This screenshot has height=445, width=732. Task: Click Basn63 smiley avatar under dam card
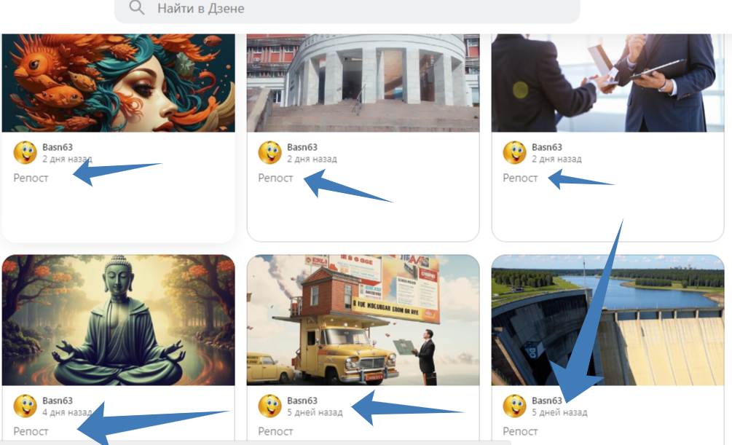pos(514,406)
